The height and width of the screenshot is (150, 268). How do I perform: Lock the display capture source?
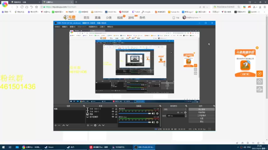[x=116, y=117]
